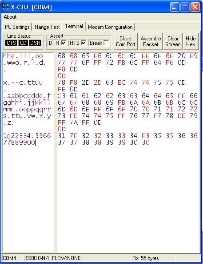The width and height of the screenshot is (203, 264).
Task: Open the About menu
Action: [10, 17]
